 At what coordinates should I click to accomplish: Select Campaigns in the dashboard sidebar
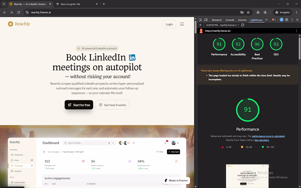[x=22, y=166]
